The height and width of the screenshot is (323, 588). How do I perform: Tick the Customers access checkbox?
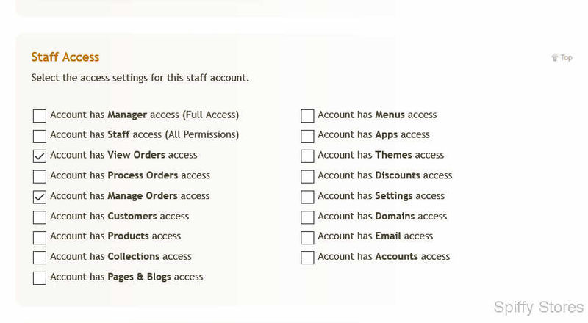click(40, 217)
